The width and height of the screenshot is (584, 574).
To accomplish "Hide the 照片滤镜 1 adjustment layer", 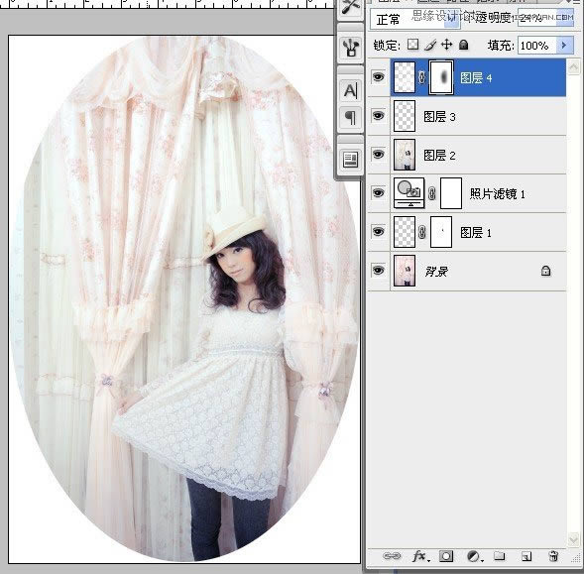I will pyautogui.click(x=378, y=192).
